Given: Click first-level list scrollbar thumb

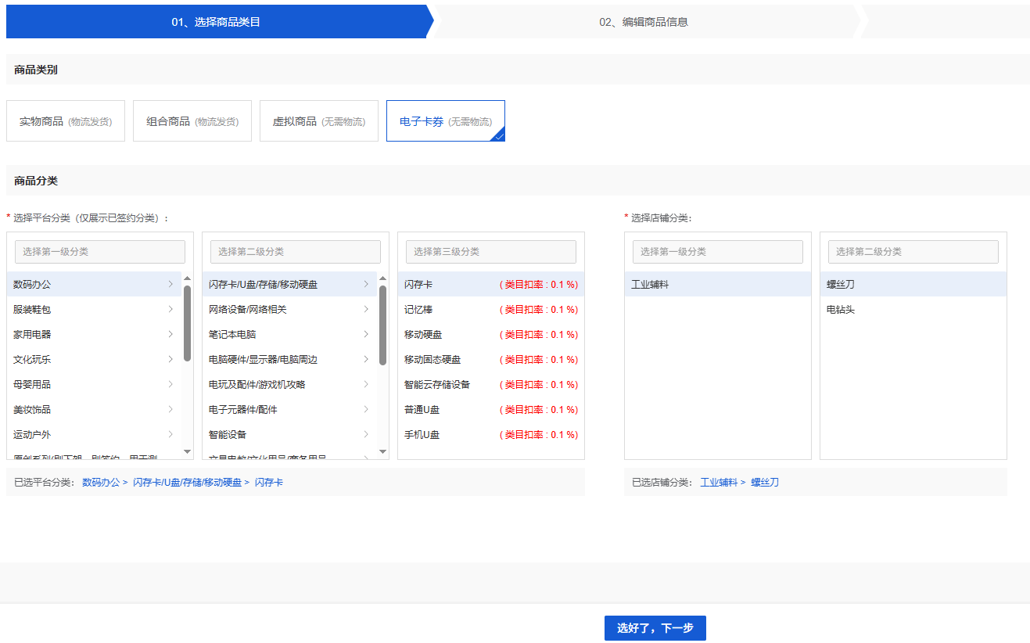Looking at the screenshot, I should pyautogui.click(x=188, y=323).
